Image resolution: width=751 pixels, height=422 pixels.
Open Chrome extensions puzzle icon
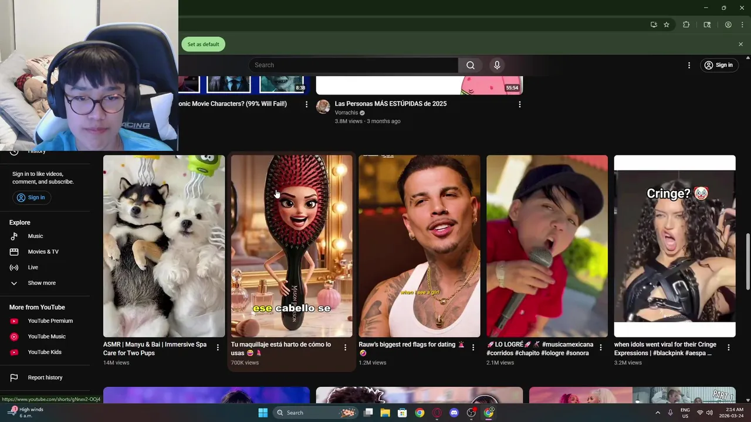coord(686,25)
